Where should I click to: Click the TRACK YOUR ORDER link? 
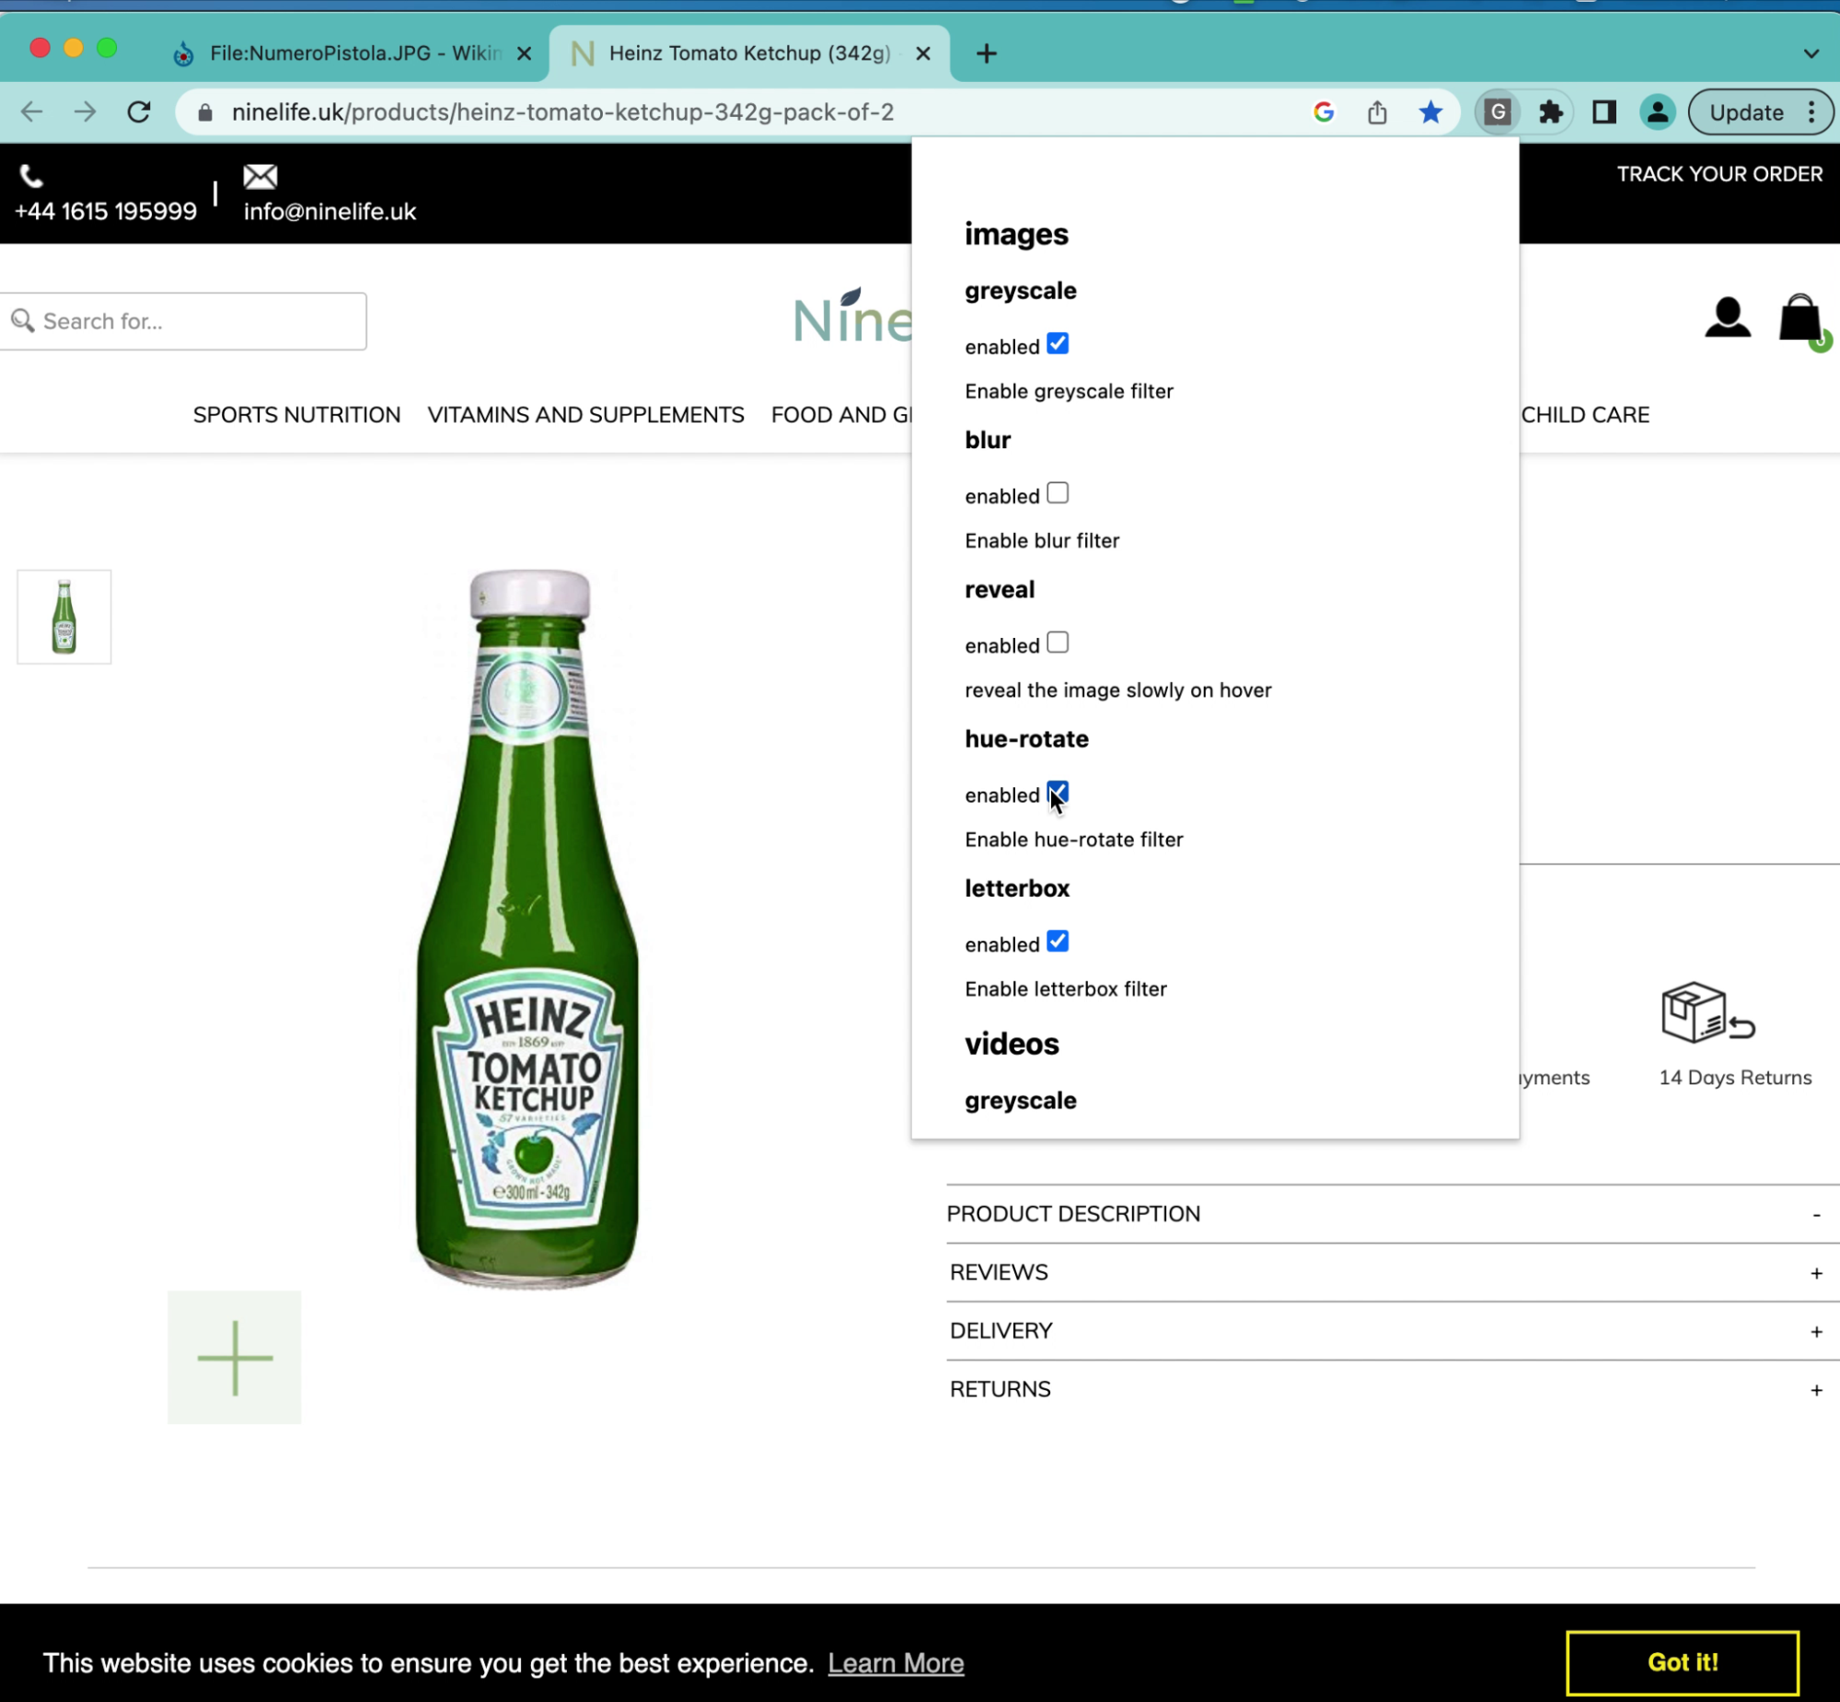pyautogui.click(x=1719, y=174)
